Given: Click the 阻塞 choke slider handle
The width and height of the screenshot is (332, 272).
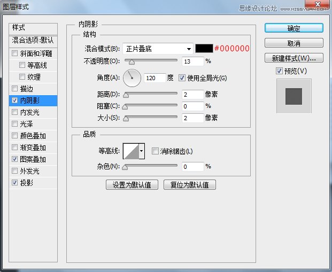Looking at the screenshot, I should 125,107.
